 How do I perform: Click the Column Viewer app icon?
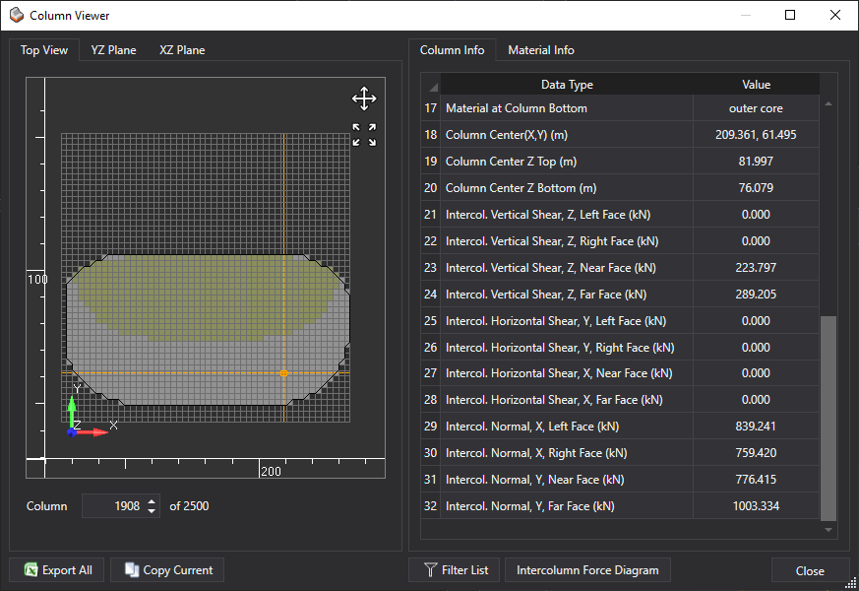[x=17, y=16]
